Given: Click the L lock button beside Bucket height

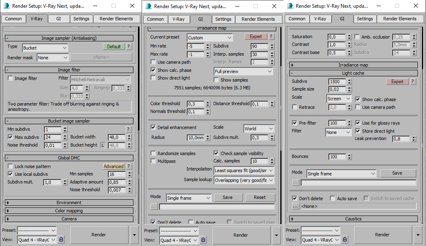Looking at the screenshot, I should tap(103, 145).
